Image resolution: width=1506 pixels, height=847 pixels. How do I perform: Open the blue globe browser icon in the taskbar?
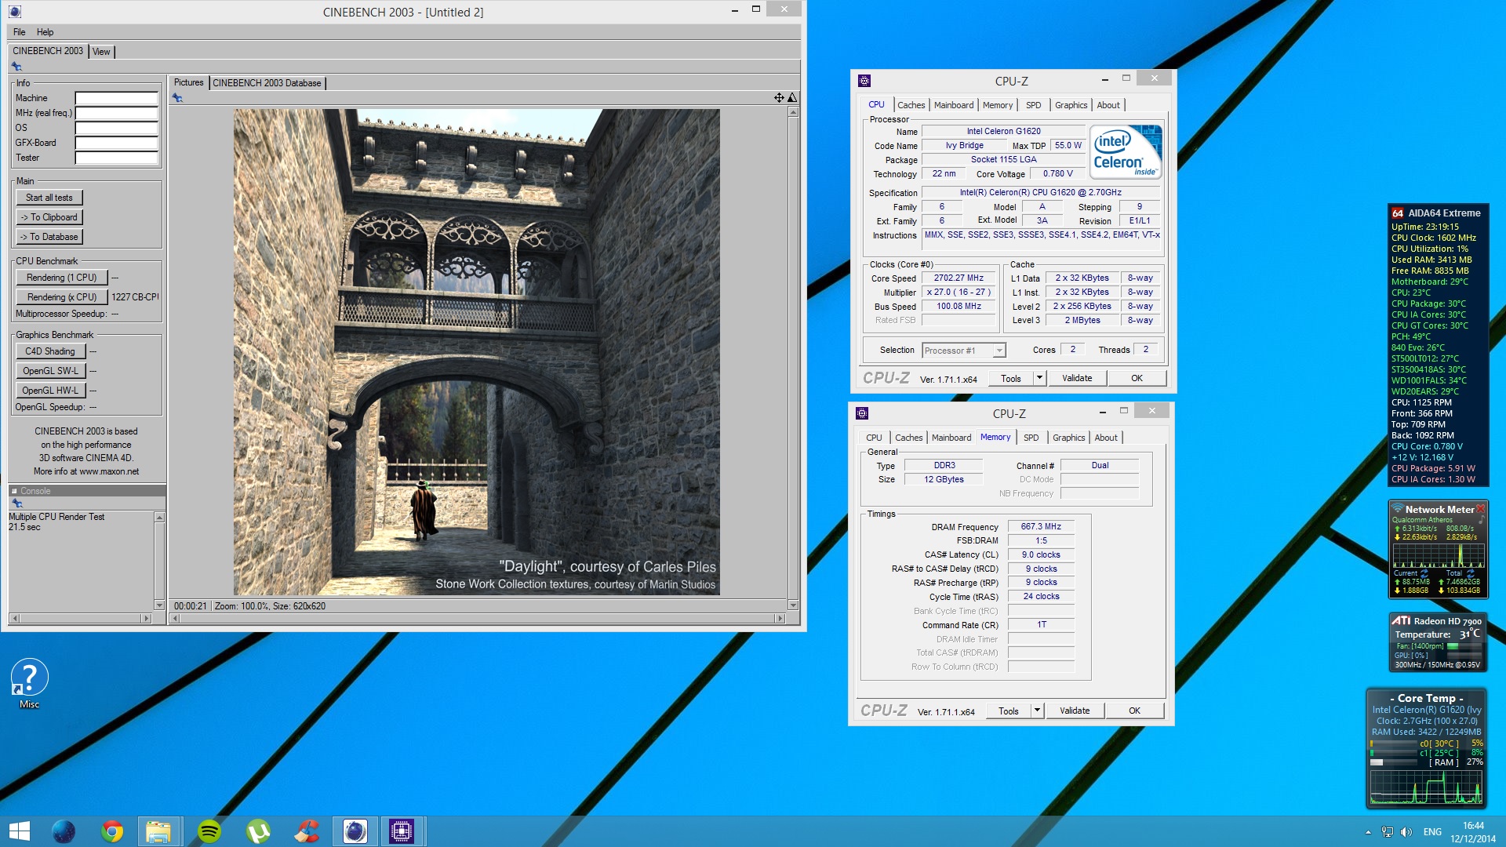[x=63, y=831]
